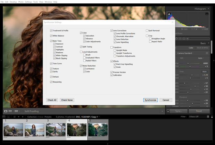Open main window display icon in filmstrip
Viewport: 215px width, 145px height.
point(4,117)
